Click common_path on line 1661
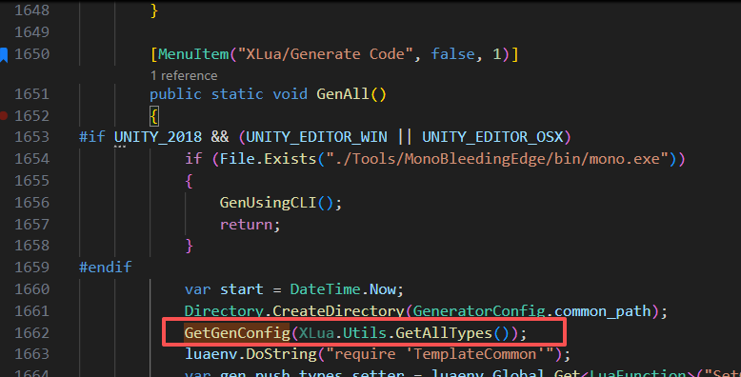 (x=603, y=311)
